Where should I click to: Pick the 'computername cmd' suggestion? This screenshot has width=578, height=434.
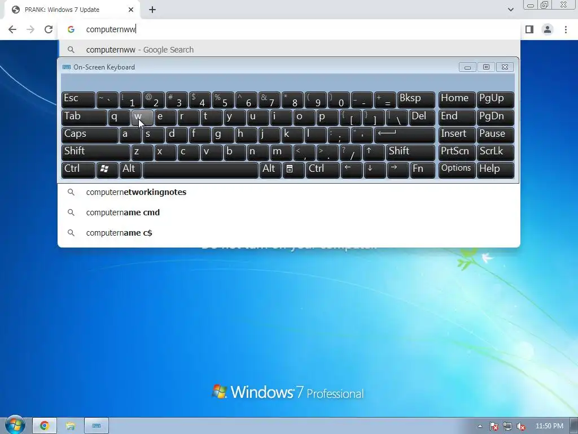288,212
